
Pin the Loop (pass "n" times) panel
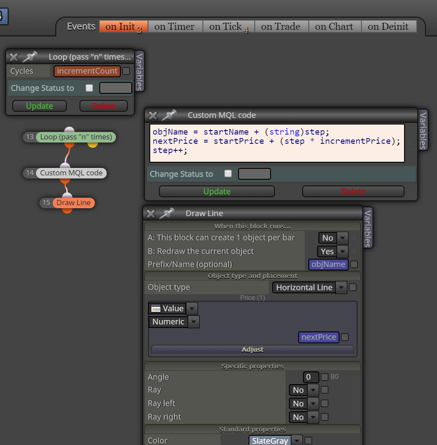point(30,57)
